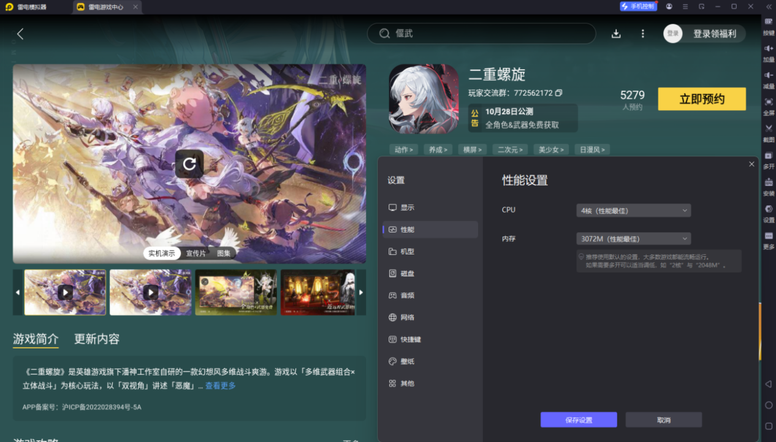Screen dimensions: 776x442
Task: Click the 动作 genre tag
Action: click(403, 150)
